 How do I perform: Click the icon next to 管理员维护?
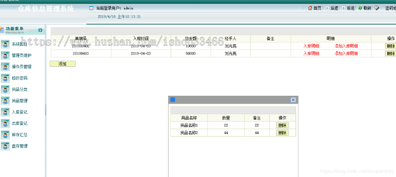pyautogui.click(x=5, y=55)
